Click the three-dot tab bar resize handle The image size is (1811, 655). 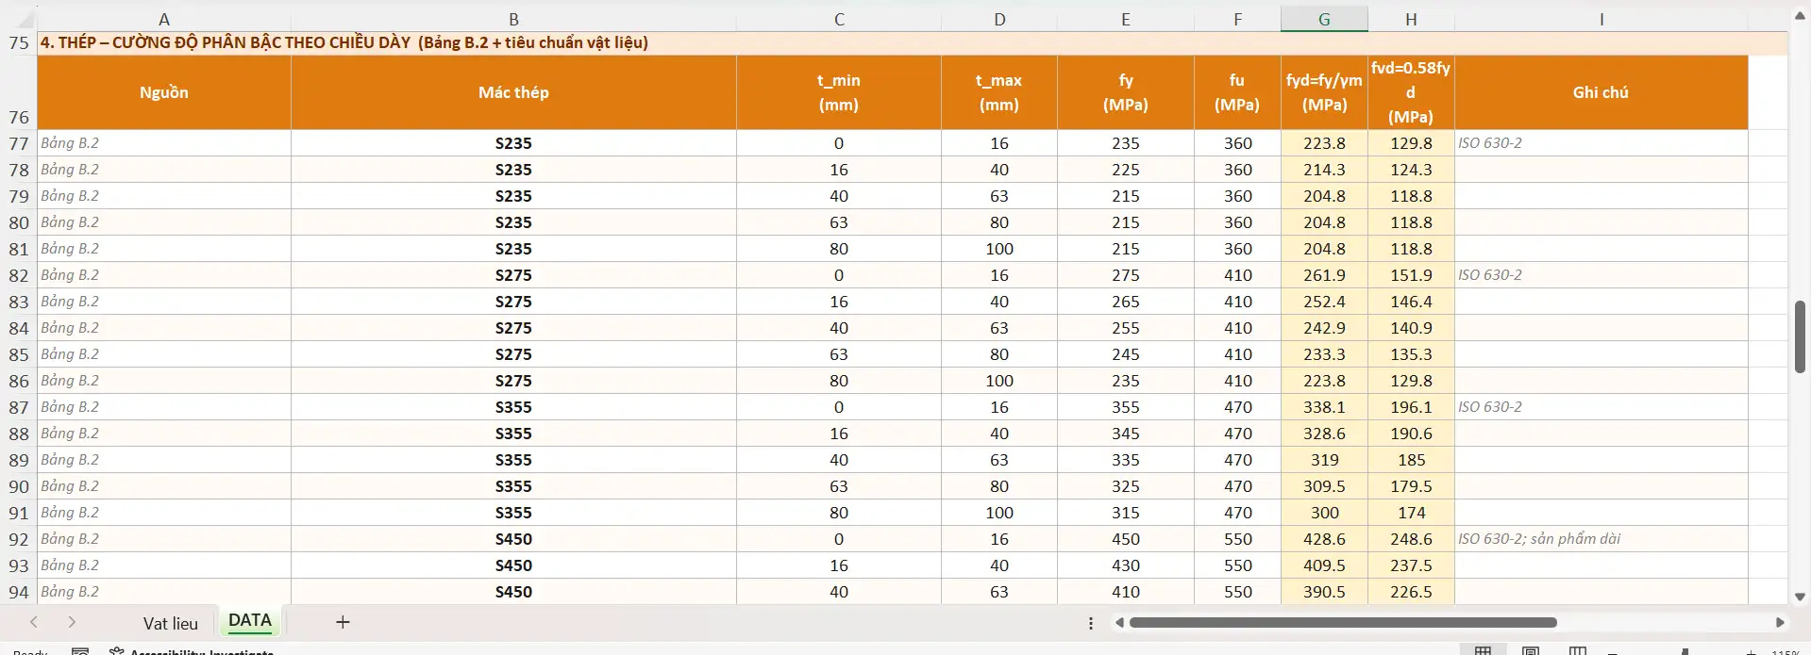tap(1091, 623)
